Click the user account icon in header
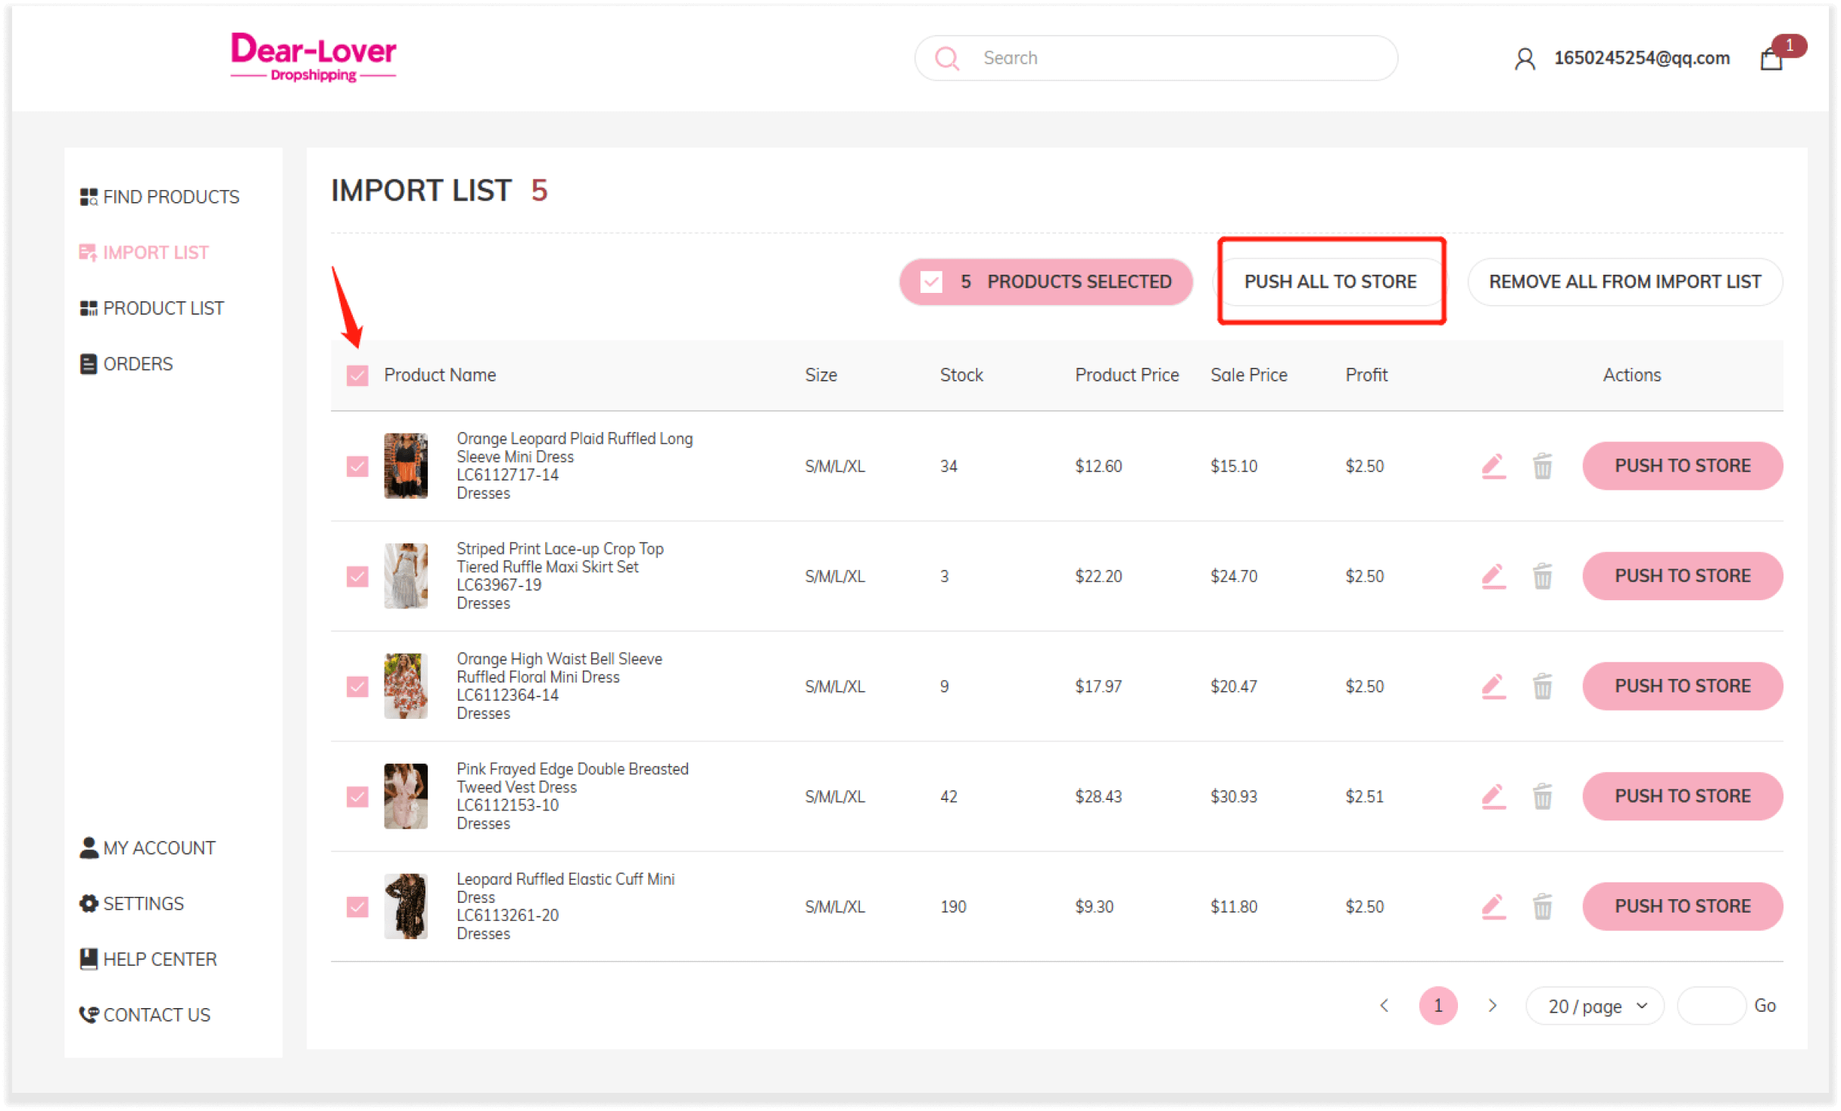Screen dimensions: 1841x1111 click(1525, 58)
